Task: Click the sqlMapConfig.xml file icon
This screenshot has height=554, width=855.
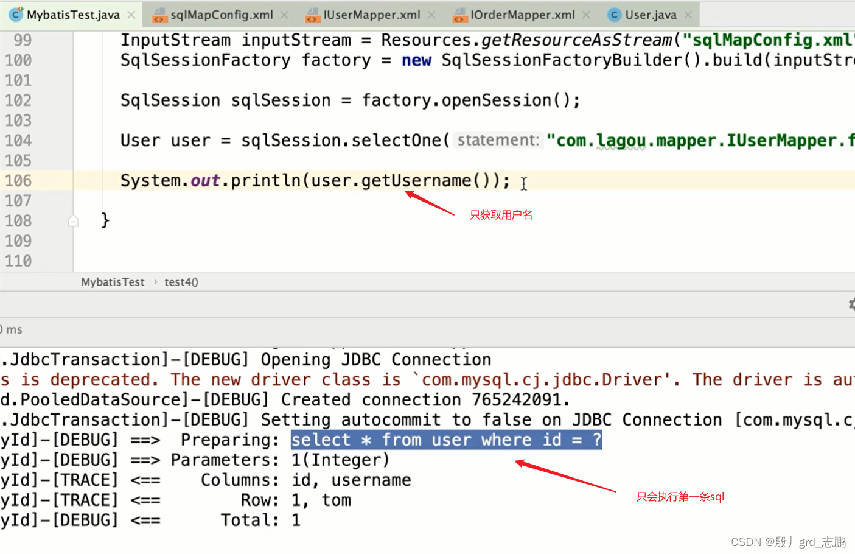Action: point(159,15)
